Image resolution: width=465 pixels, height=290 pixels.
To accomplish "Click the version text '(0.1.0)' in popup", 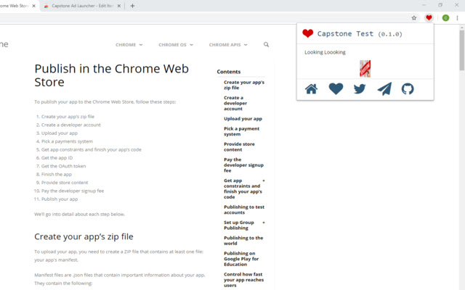I will point(390,34).
